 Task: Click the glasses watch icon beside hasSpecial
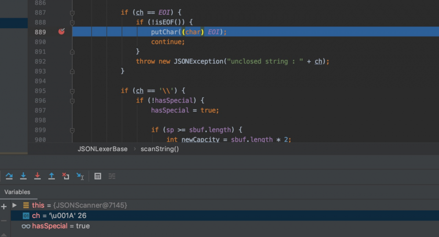26,226
